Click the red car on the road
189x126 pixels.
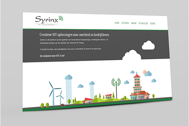coord(63,105)
